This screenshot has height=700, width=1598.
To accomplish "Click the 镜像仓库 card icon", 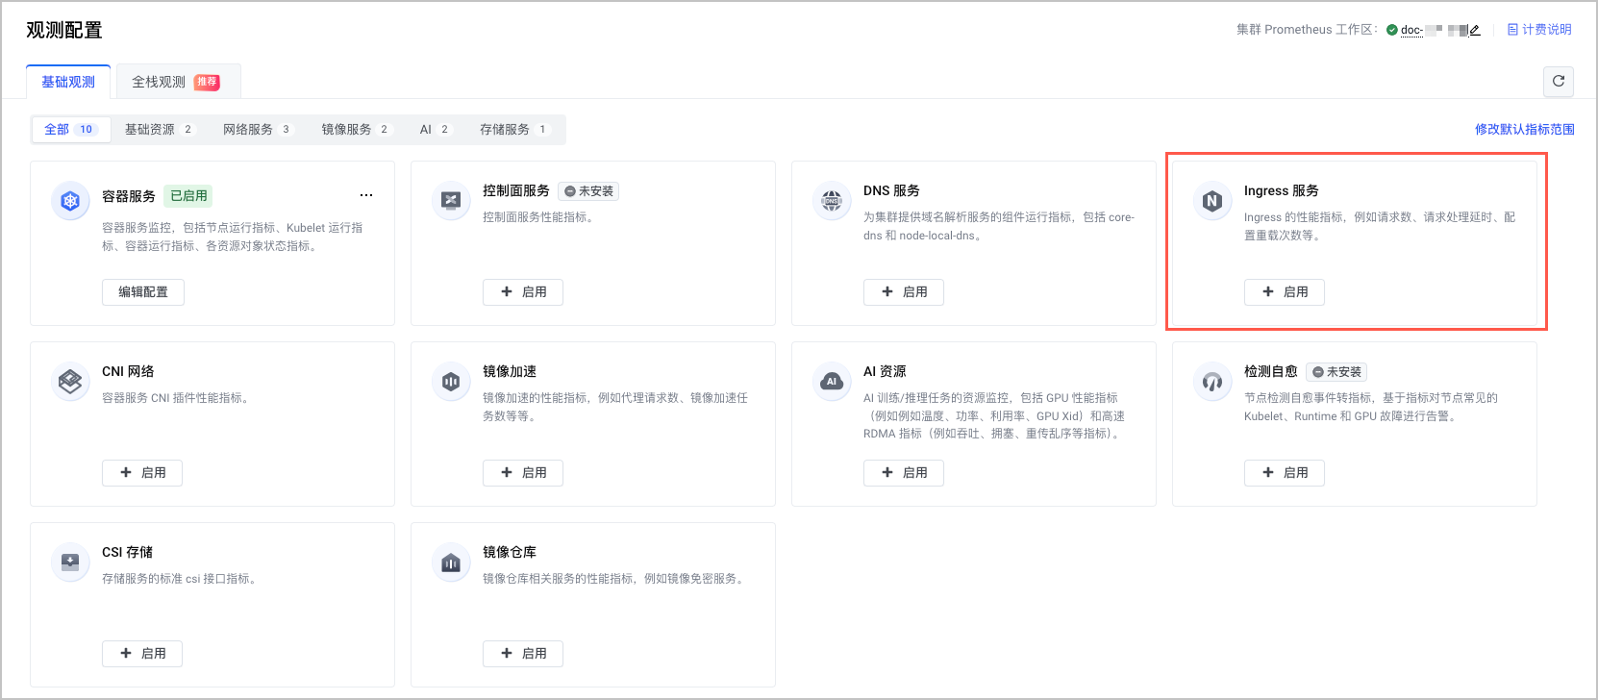I will click(x=451, y=562).
